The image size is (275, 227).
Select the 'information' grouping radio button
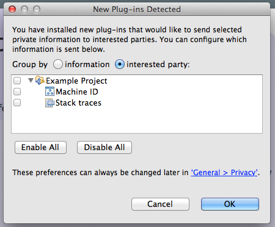[x=58, y=64]
